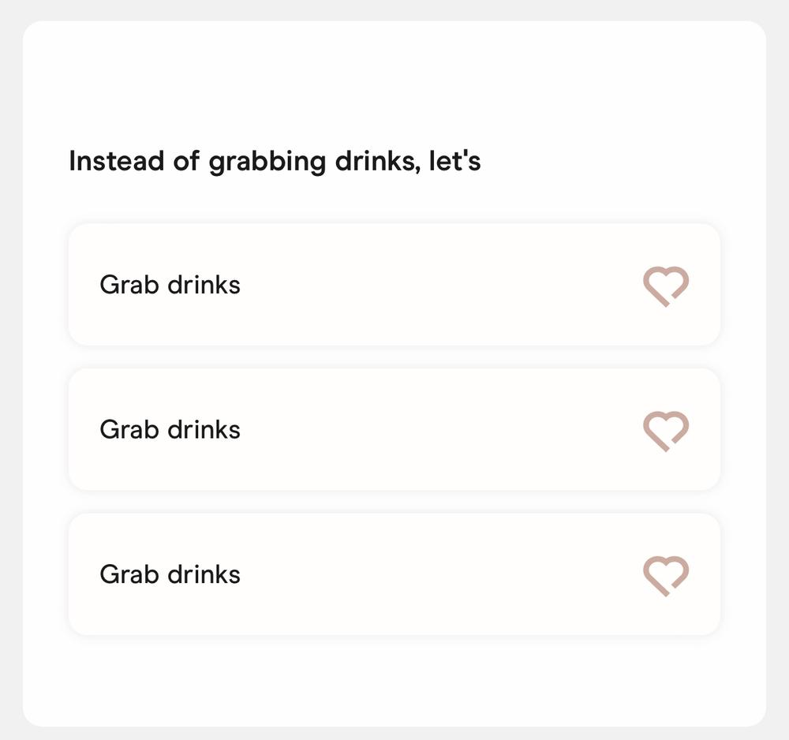Tap the heart icon in the bottom card
Image resolution: width=789 pixels, height=740 pixels.
click(x=666, y=576)
